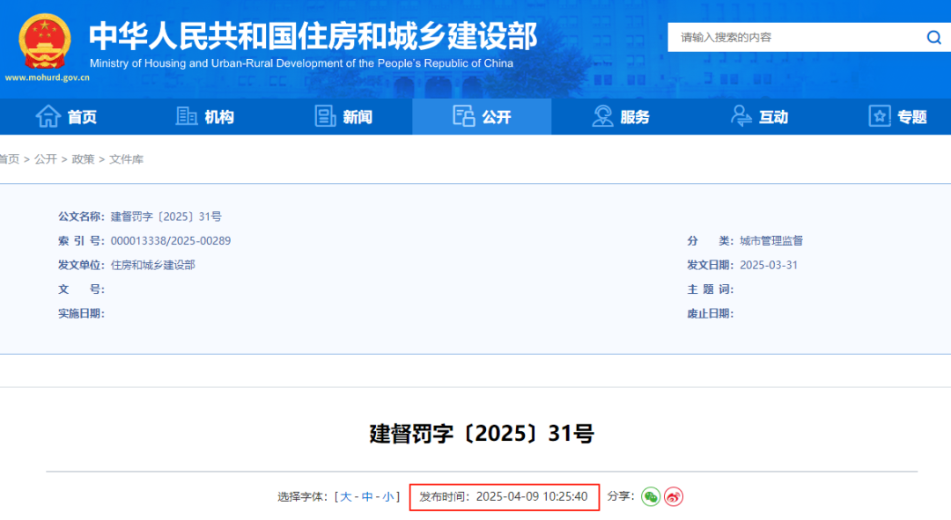Go to 政策 in the breadcrumb

click(x=83, y=159)
